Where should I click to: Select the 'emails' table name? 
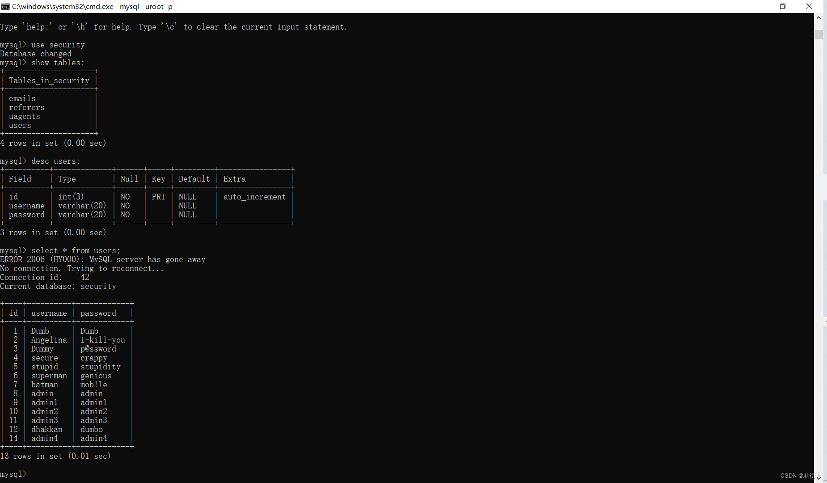click(22, 98)
